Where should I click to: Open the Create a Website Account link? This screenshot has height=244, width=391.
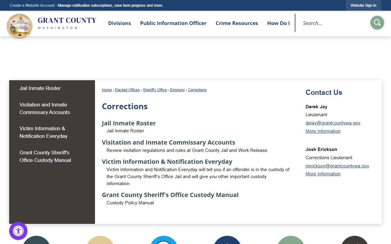(32, 5)
